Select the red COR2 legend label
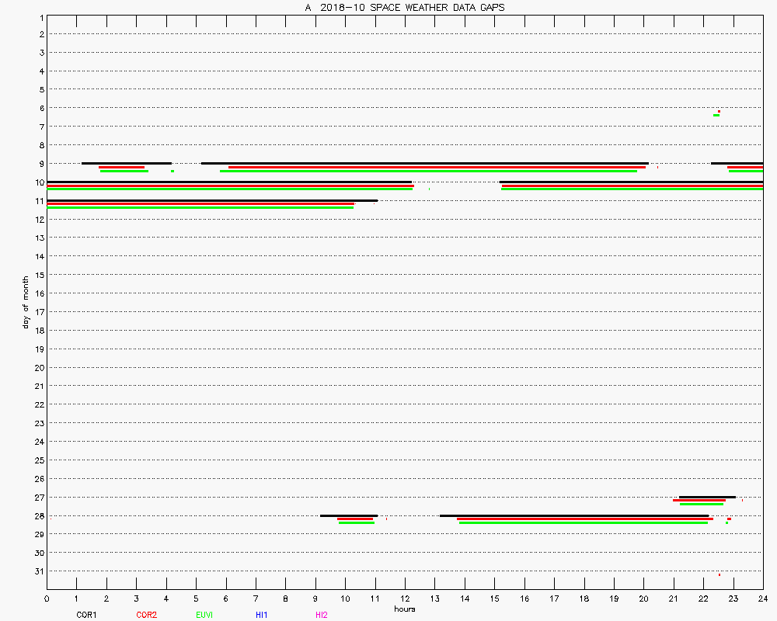 pos(146,615)
